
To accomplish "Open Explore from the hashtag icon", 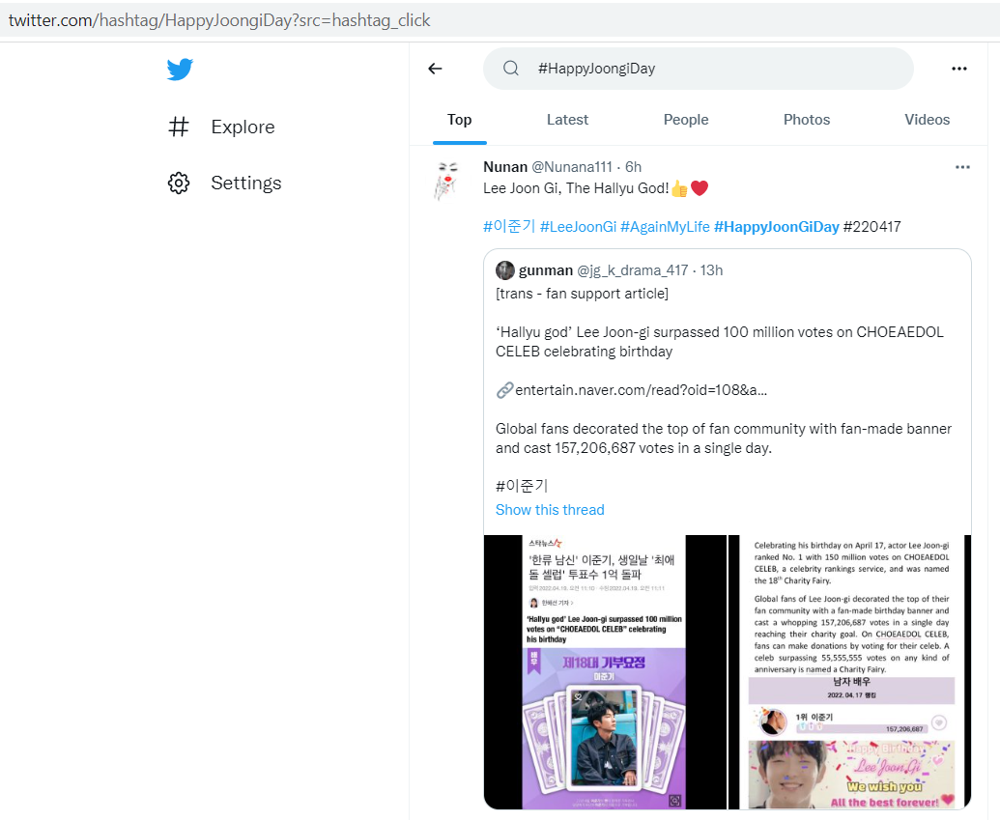I will pyautogui.click(x=179, y=127).
